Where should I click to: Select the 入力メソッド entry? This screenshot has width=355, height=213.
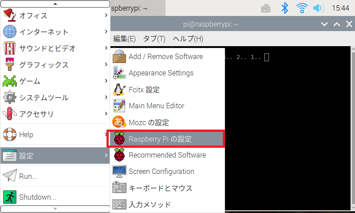tap(168, 205)
